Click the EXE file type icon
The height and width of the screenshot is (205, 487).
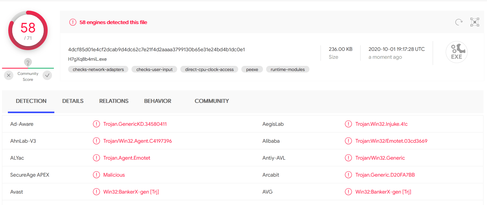pos(456,52)
